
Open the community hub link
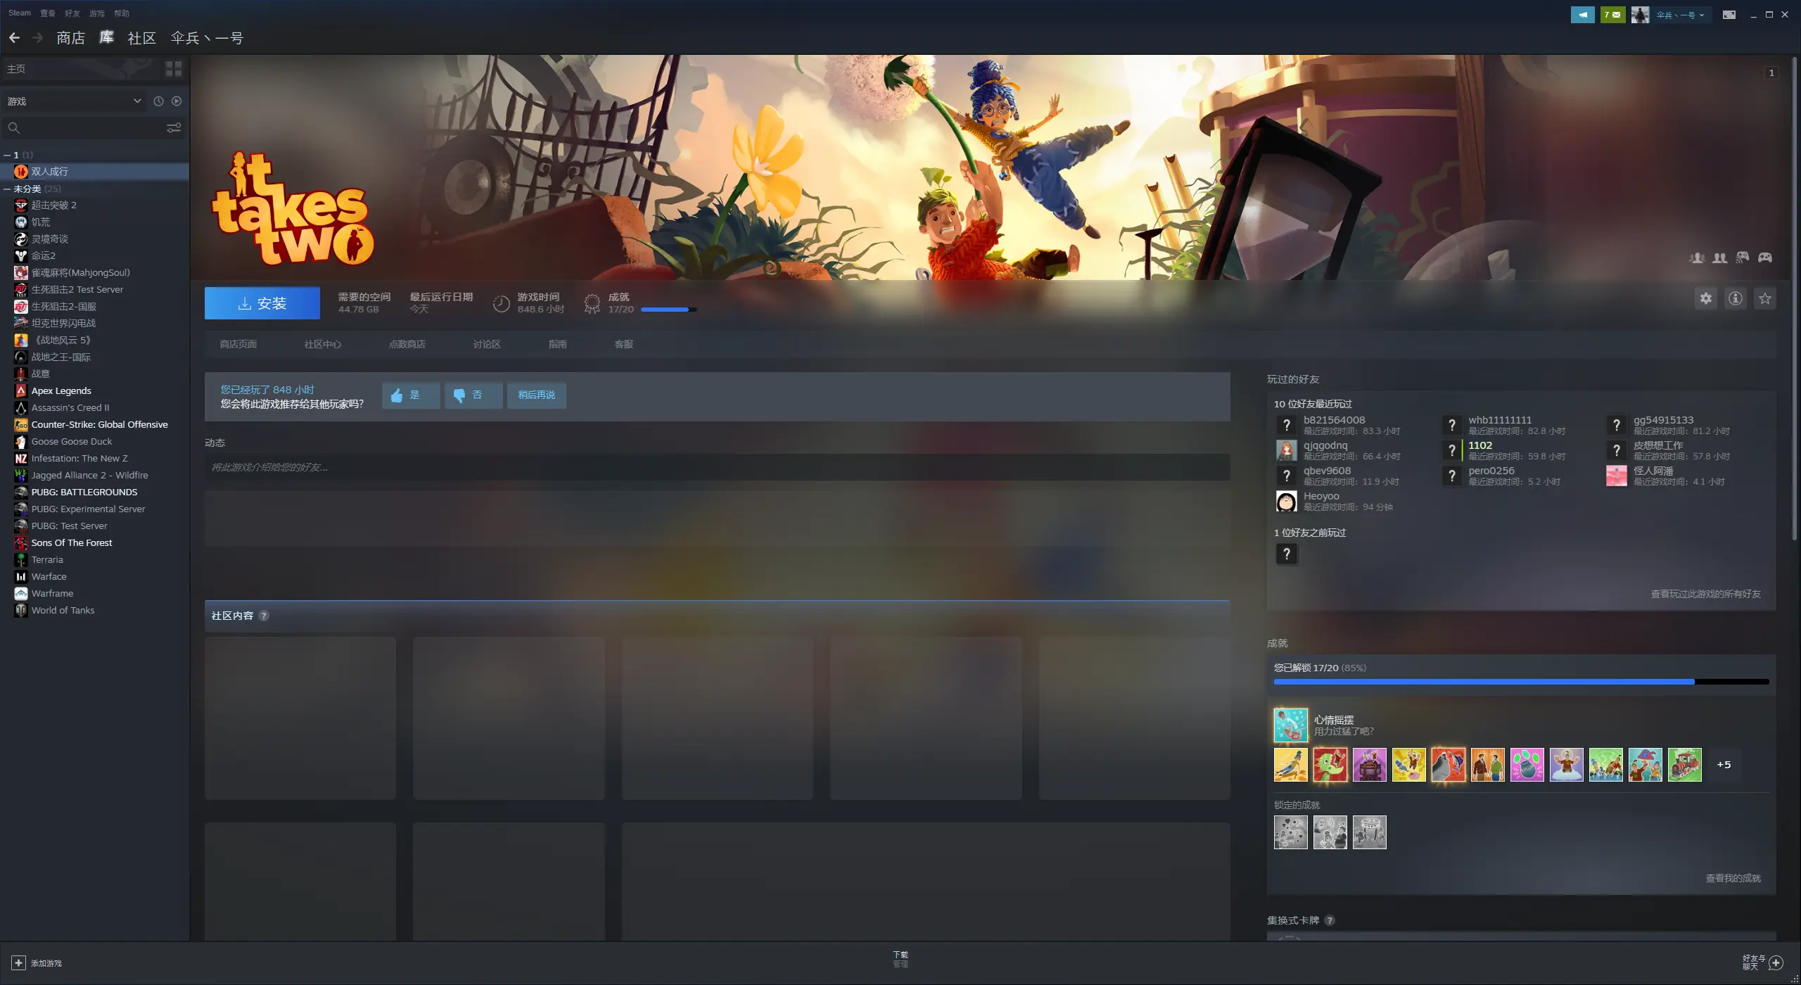click(x=322, y=344)
